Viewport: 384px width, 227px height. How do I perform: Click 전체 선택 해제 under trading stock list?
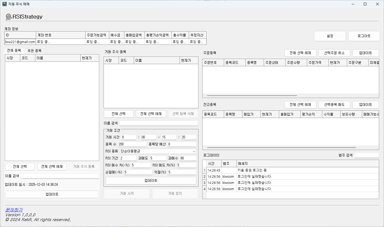click(151, 114)
